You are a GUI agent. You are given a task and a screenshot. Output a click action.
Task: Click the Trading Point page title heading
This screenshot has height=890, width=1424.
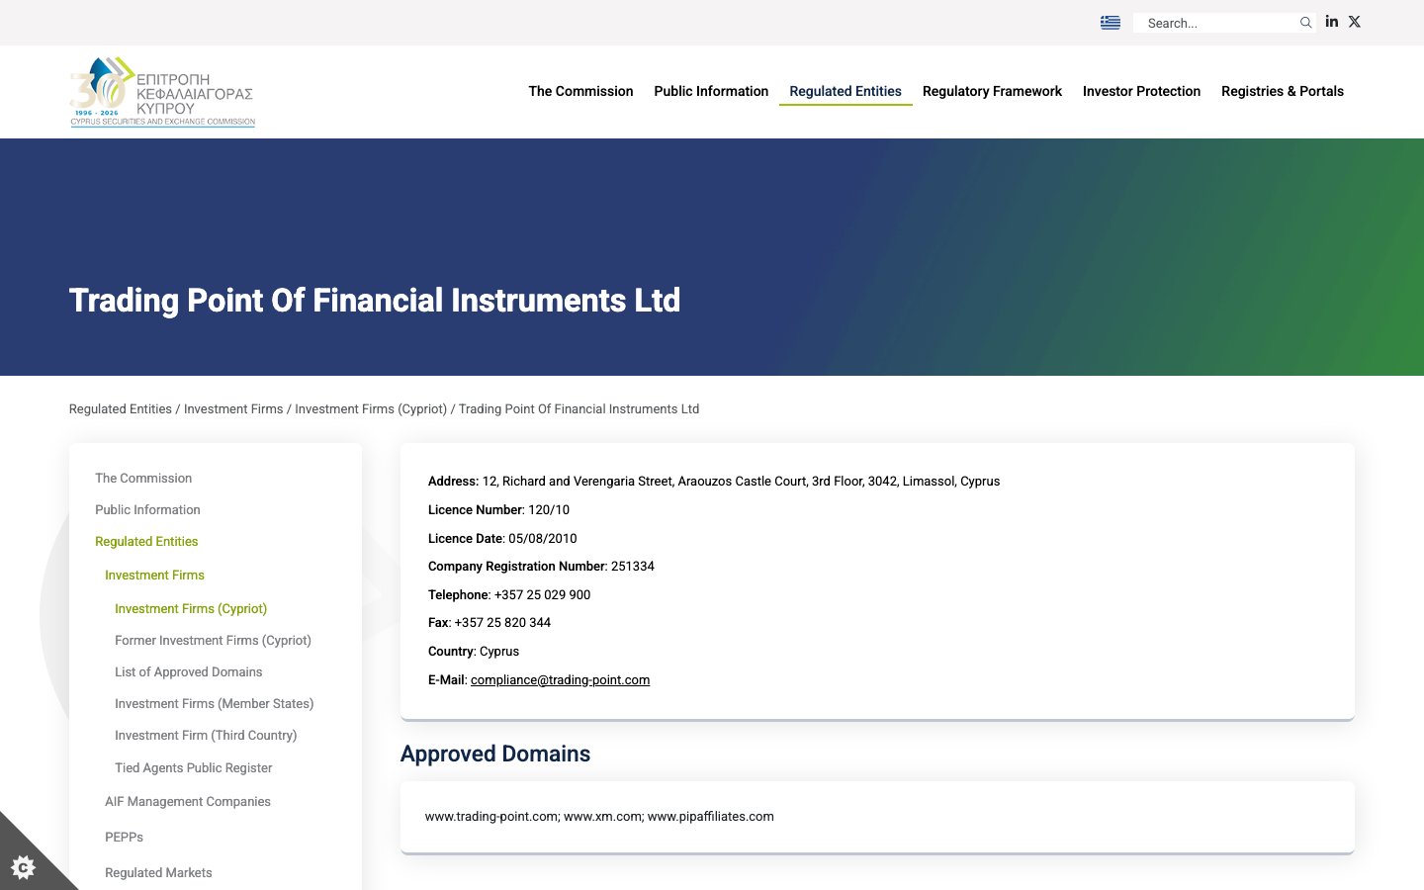pyautogui.click(x=375, y=301)
